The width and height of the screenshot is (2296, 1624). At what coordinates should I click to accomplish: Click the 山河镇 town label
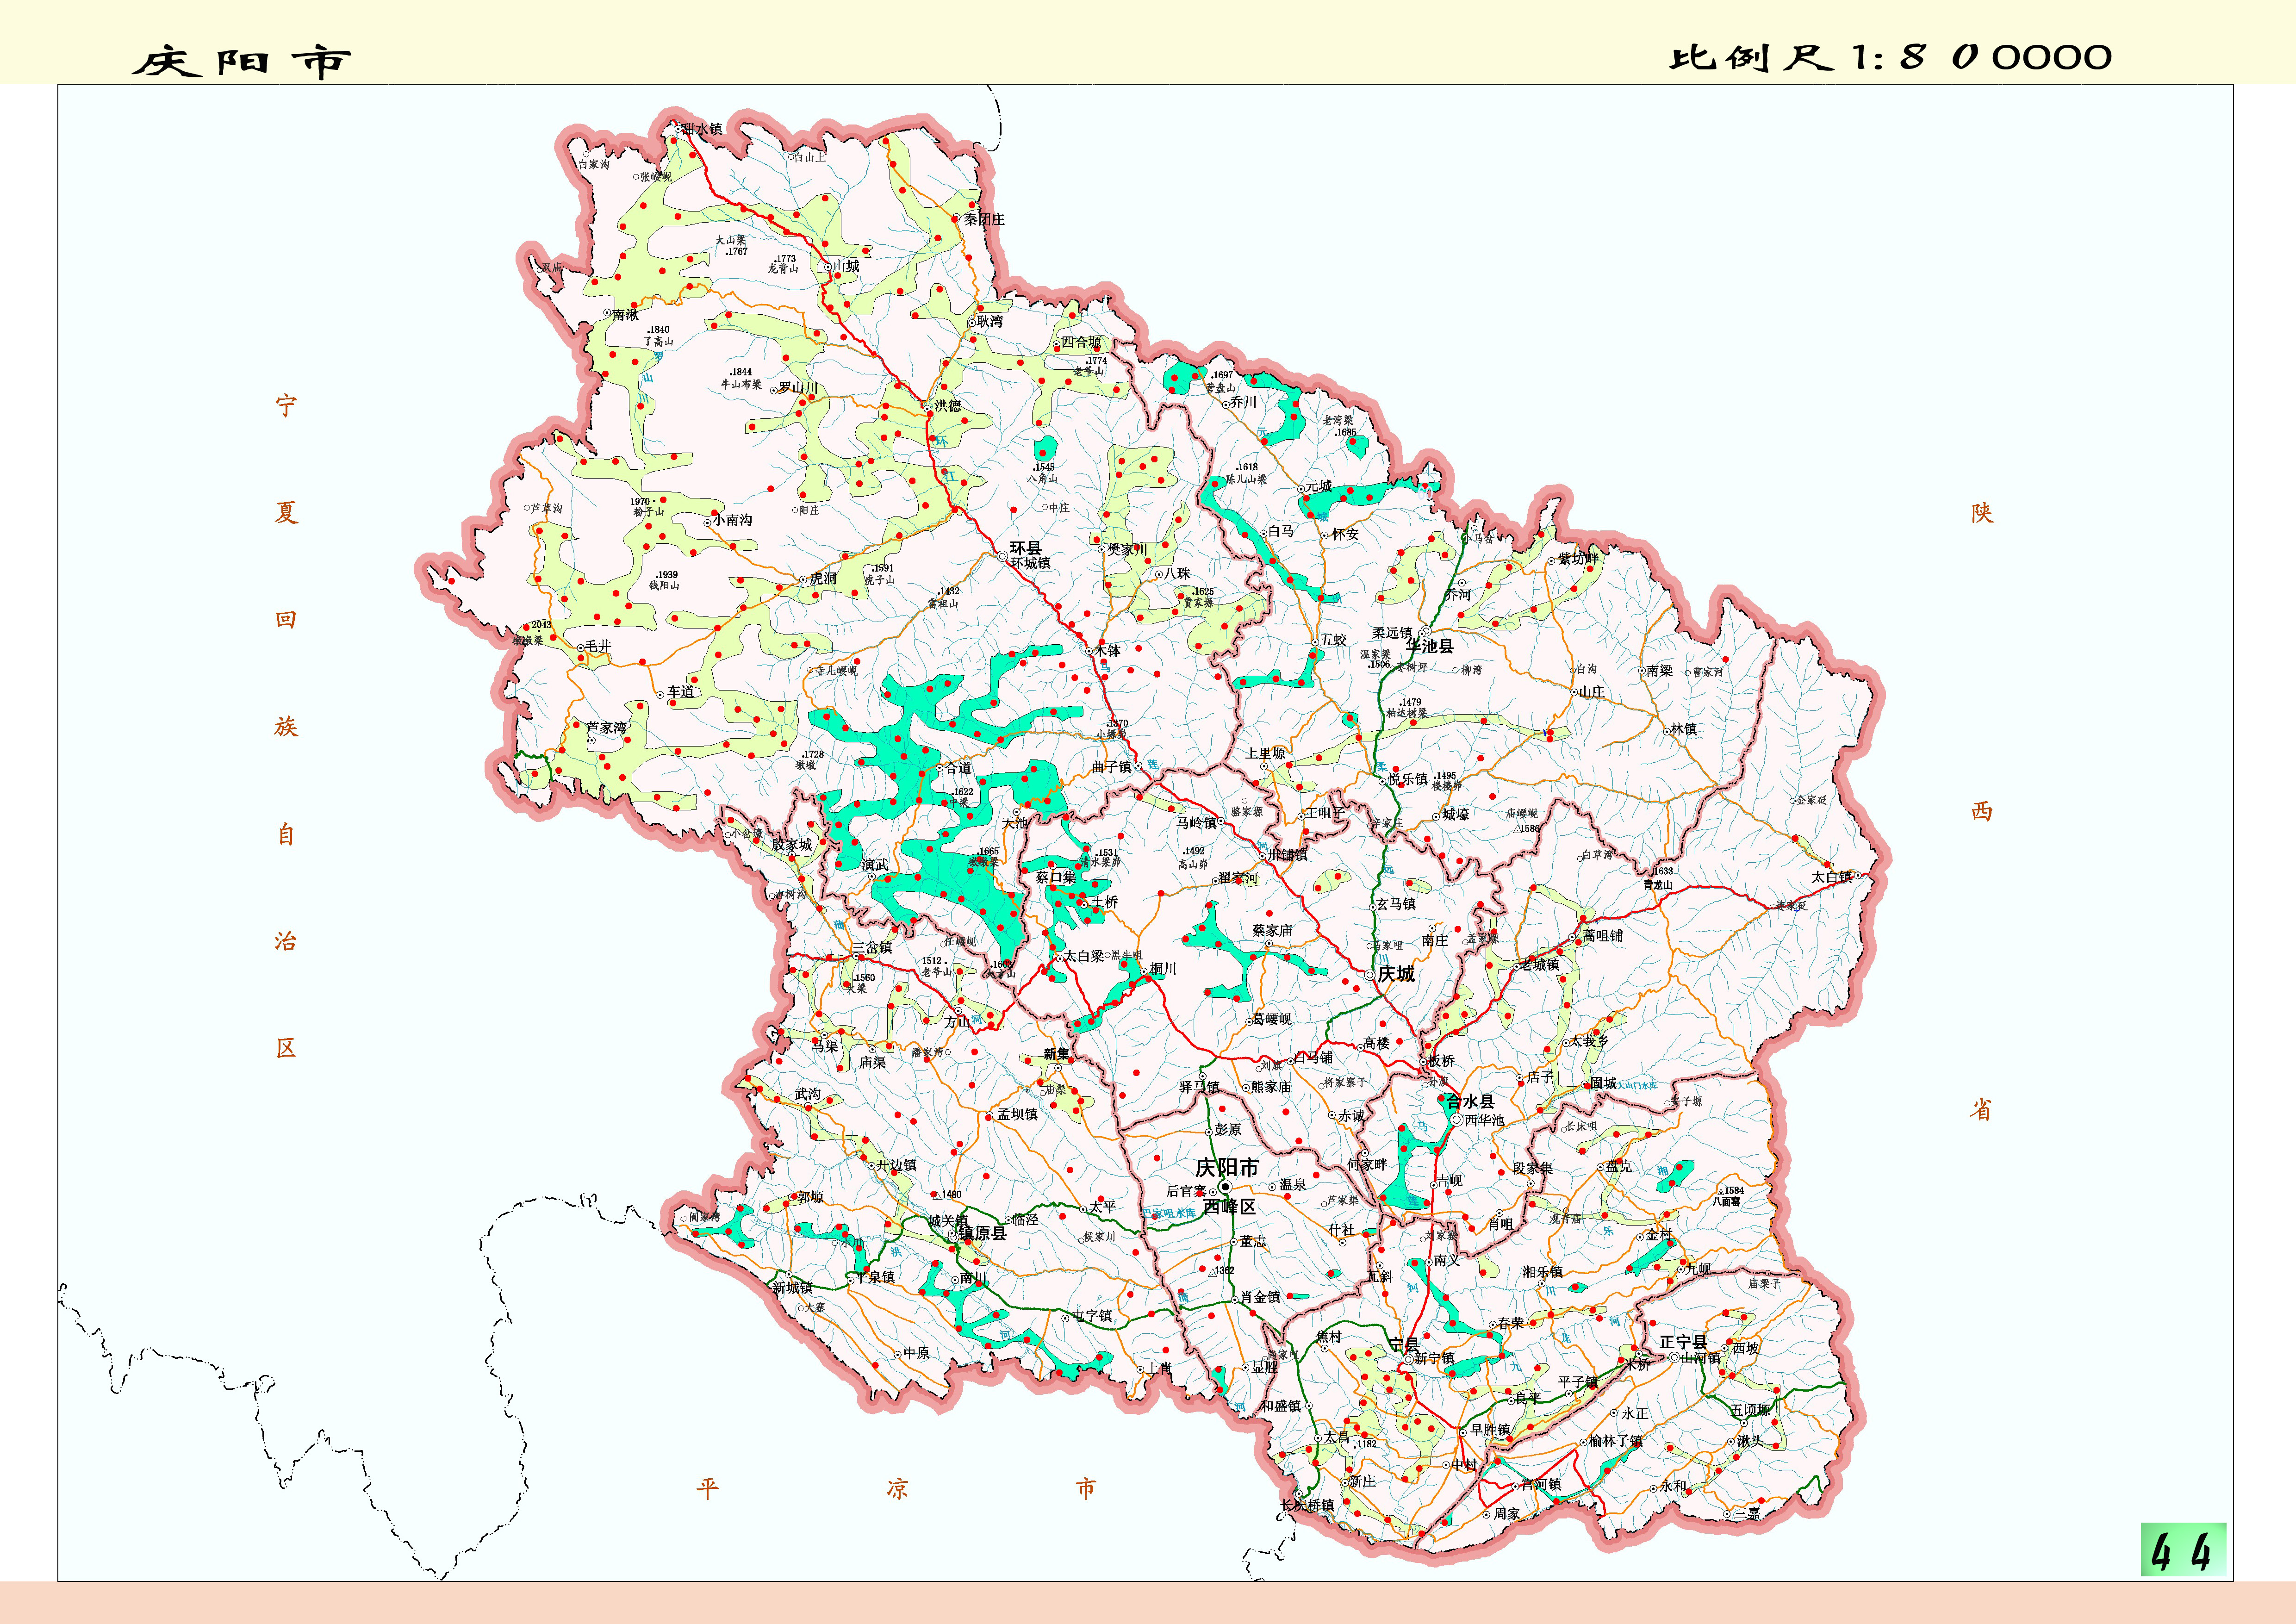coord(1700,1358)
